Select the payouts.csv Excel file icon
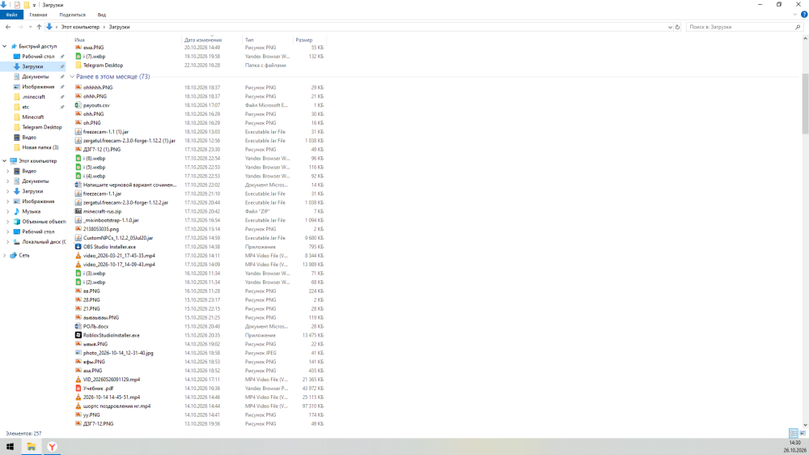 pyautogui.click(x=78, y=105)
